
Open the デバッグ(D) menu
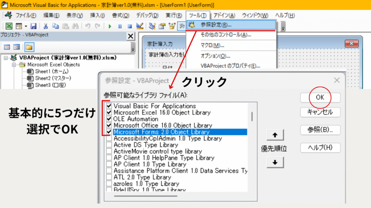pos(147,15)
